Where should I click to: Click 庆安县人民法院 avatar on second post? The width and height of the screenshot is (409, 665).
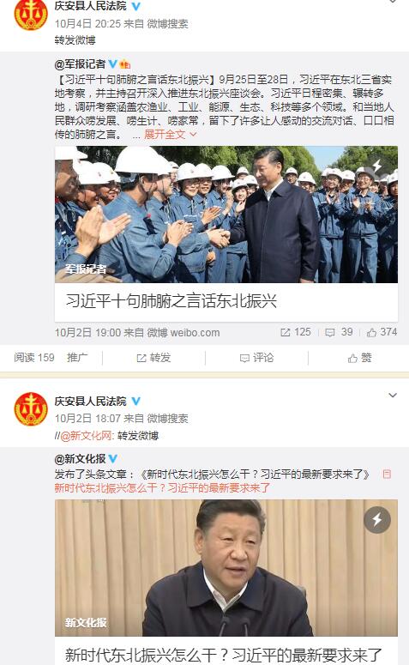(31, 408)
